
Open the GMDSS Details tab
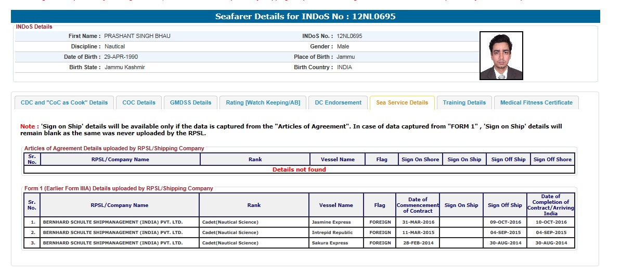click(190, 102)
